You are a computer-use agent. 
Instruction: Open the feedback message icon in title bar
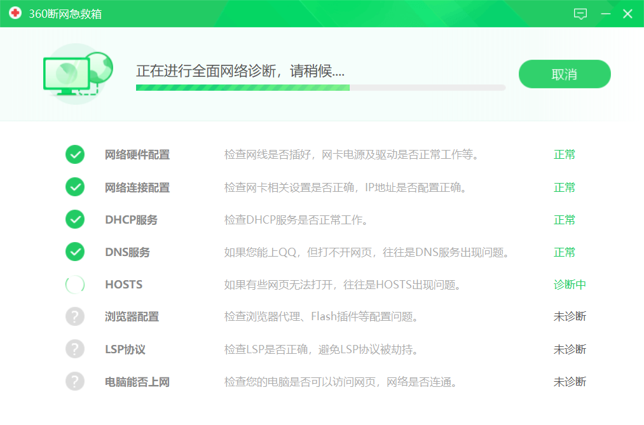point(580,14)
